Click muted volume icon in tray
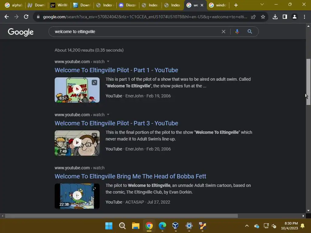This screenshot has height=233, width=311. click(274, 226)
